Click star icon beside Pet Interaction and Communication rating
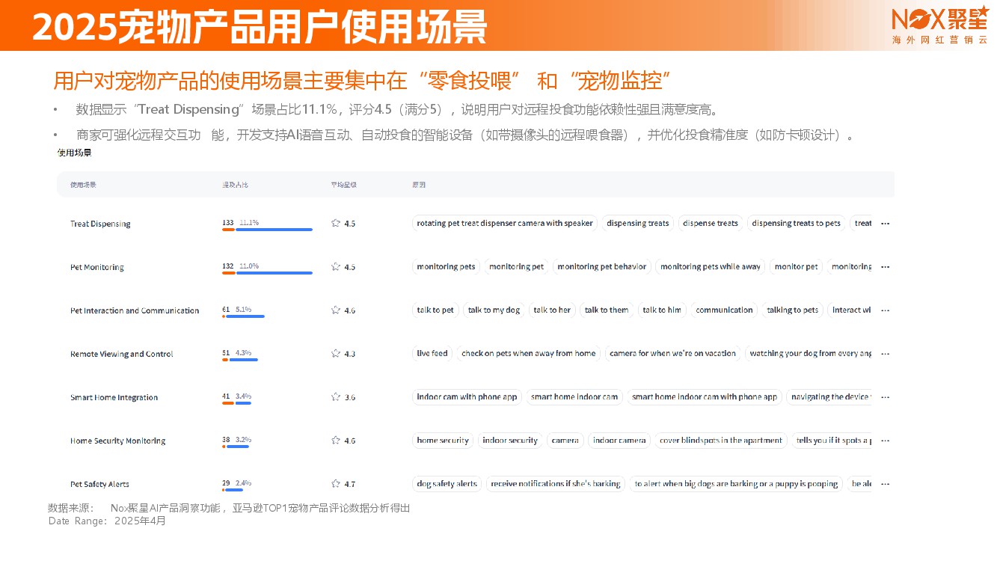 click(336, 310)
